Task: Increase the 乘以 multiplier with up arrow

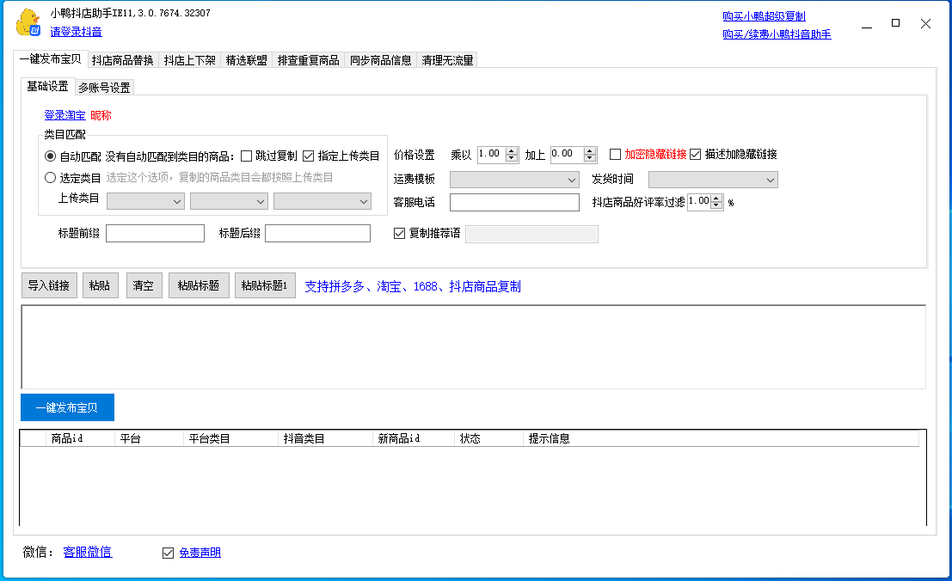Action: pos(512,151)
